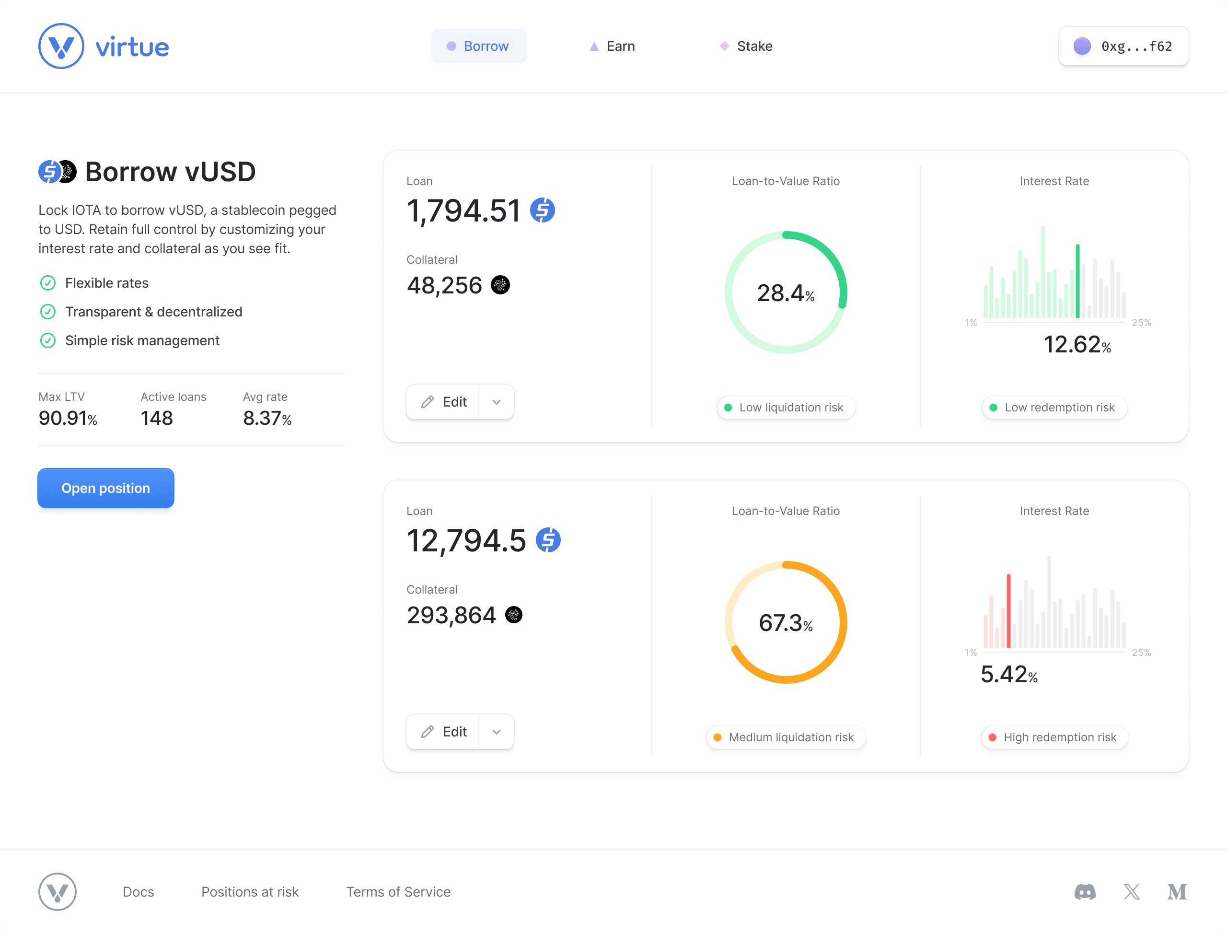This screenshot has height=934, width=1227.
Task: Toggle the Flexible rates checkmark
Action: click(x=48, y=283)
